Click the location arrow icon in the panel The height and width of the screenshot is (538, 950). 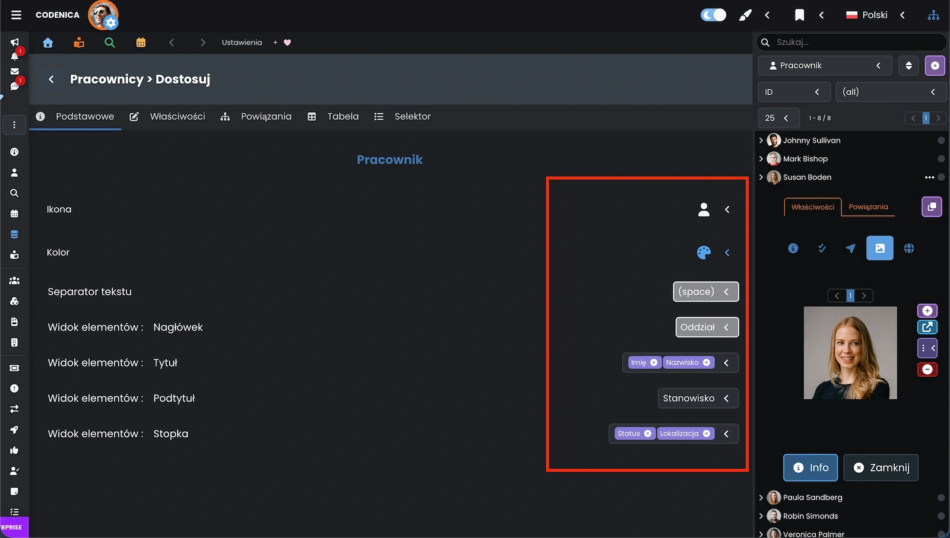coord(850,249)
